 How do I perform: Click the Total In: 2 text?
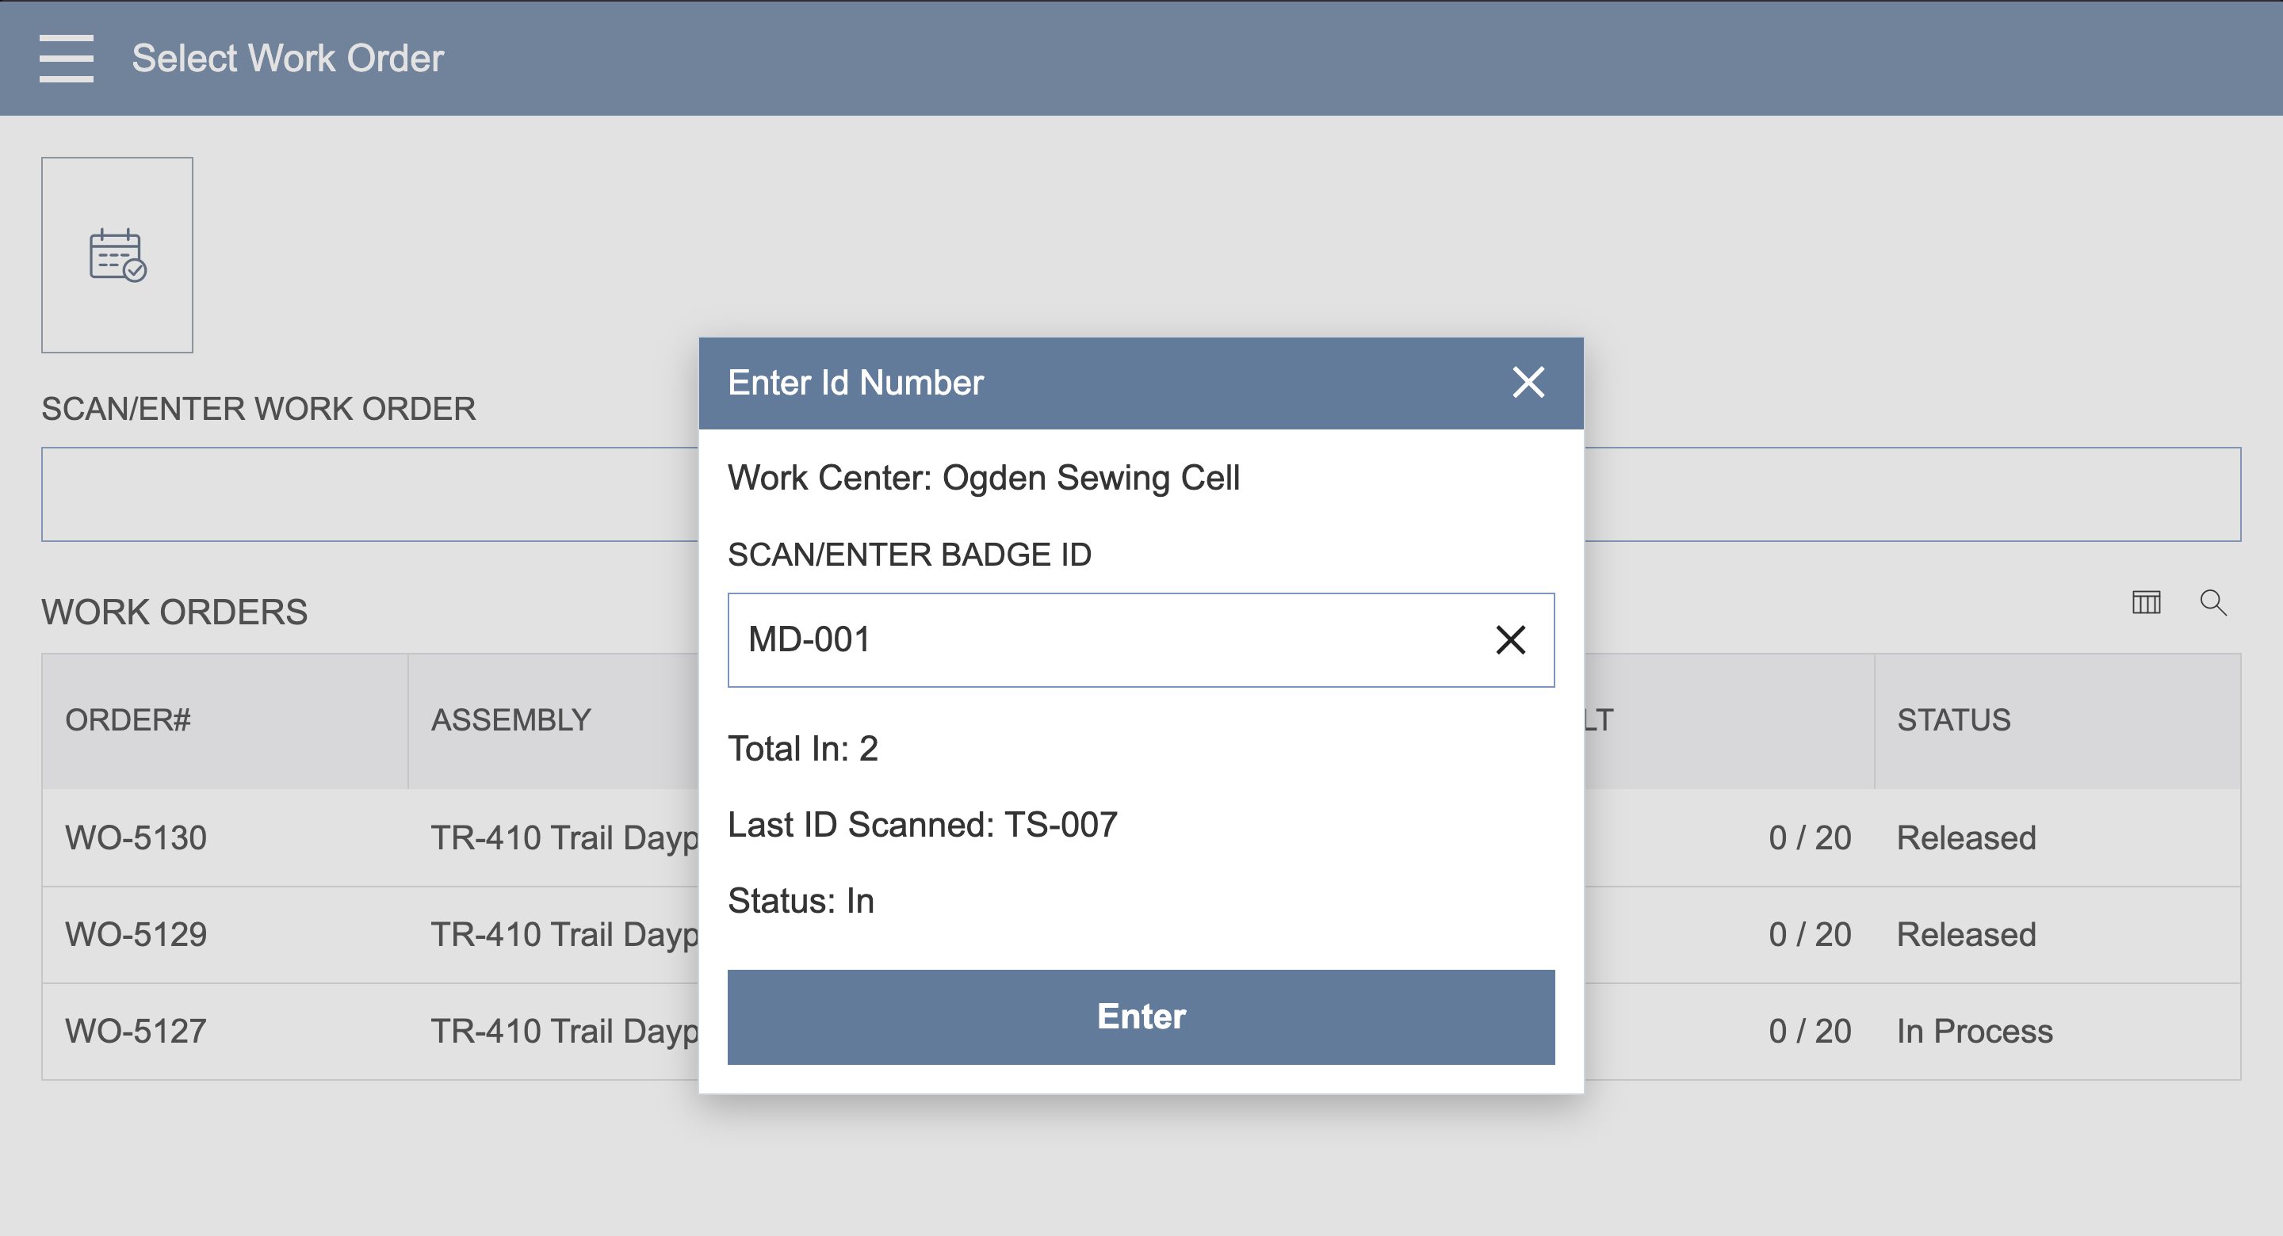pyautogui.click(x=802, y=749)
